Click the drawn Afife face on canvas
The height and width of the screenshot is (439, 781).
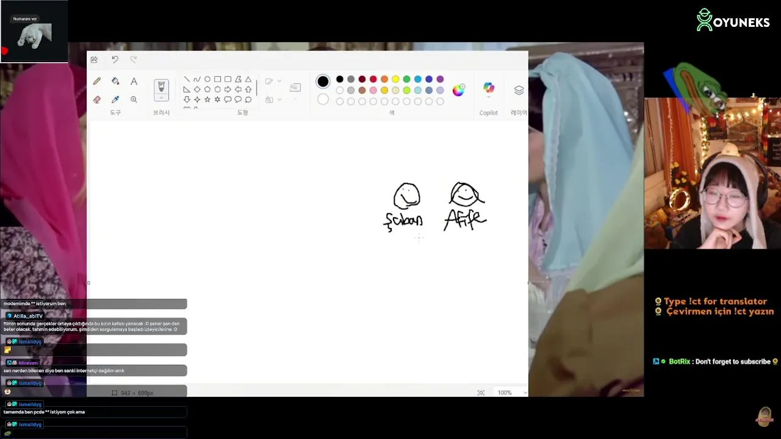(467, 195)
